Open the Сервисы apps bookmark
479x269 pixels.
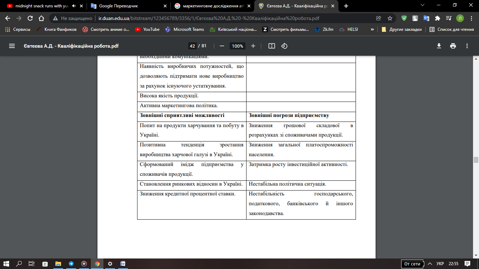point(18,29)
